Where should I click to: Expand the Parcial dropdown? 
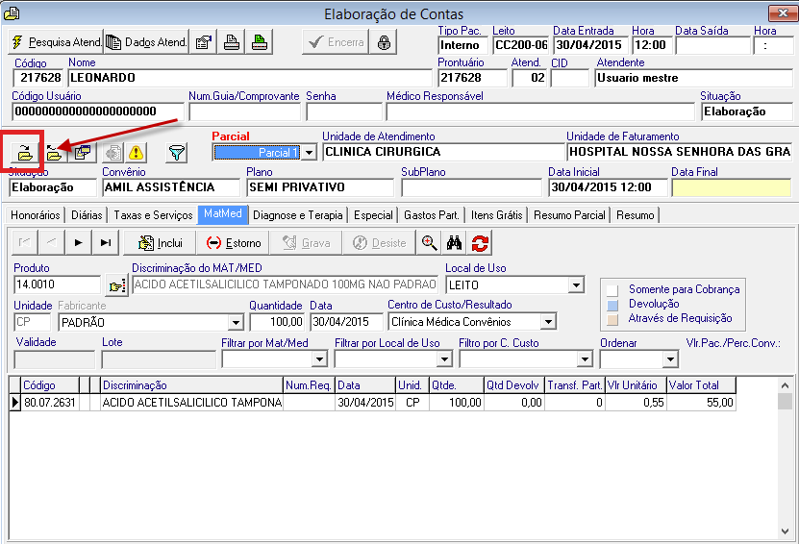(309, 152)
